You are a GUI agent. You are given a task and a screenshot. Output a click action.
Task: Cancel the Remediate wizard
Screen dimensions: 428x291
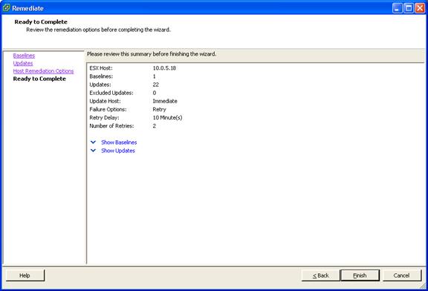tap(401, 275)
